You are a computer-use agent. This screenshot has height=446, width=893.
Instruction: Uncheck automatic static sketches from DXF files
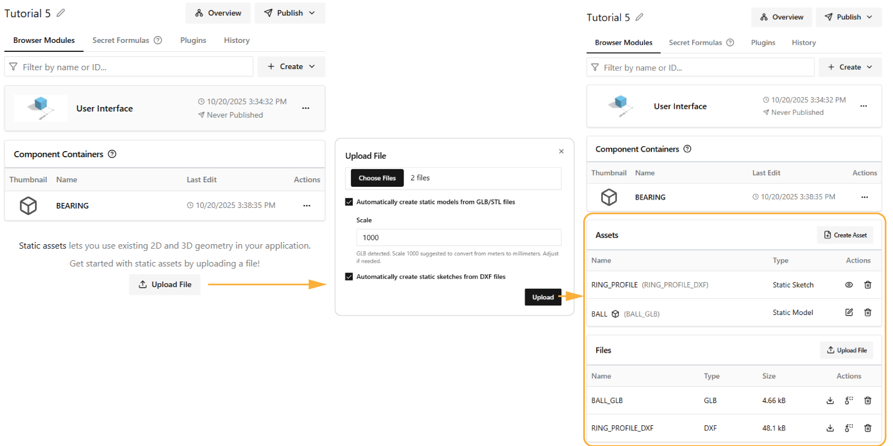point(349,277)
